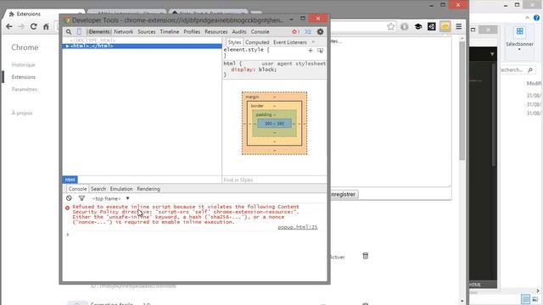543x305 pixels.
Task: Open help in the Explorer window
Action: coord(536,18)
